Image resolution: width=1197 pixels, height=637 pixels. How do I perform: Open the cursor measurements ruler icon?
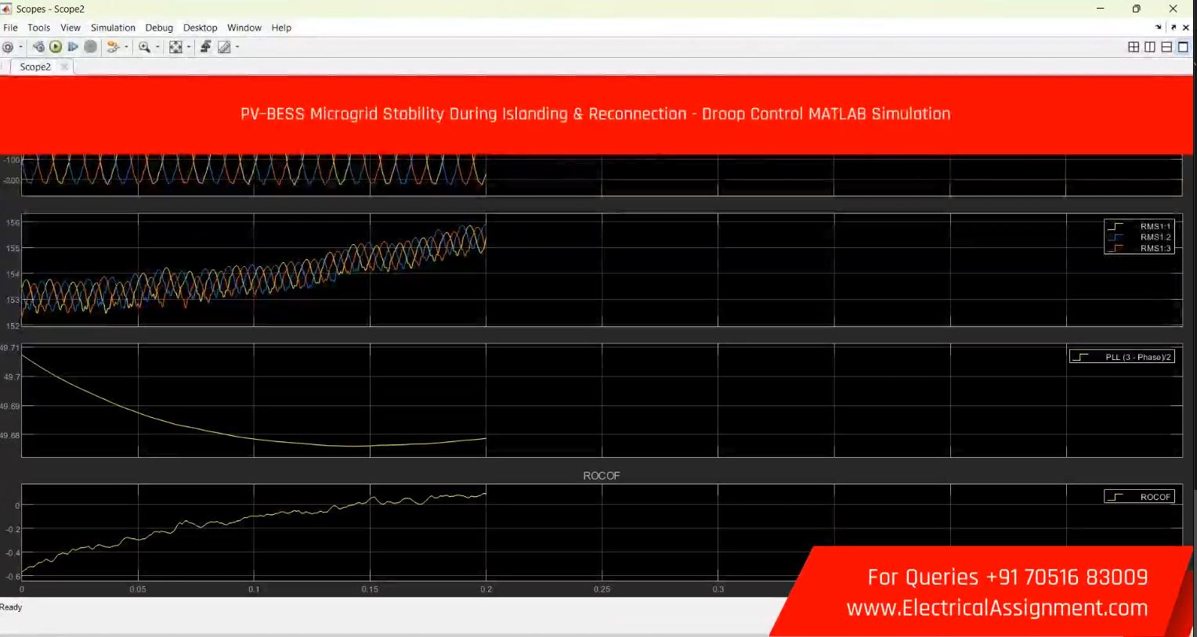click(224, 47)
